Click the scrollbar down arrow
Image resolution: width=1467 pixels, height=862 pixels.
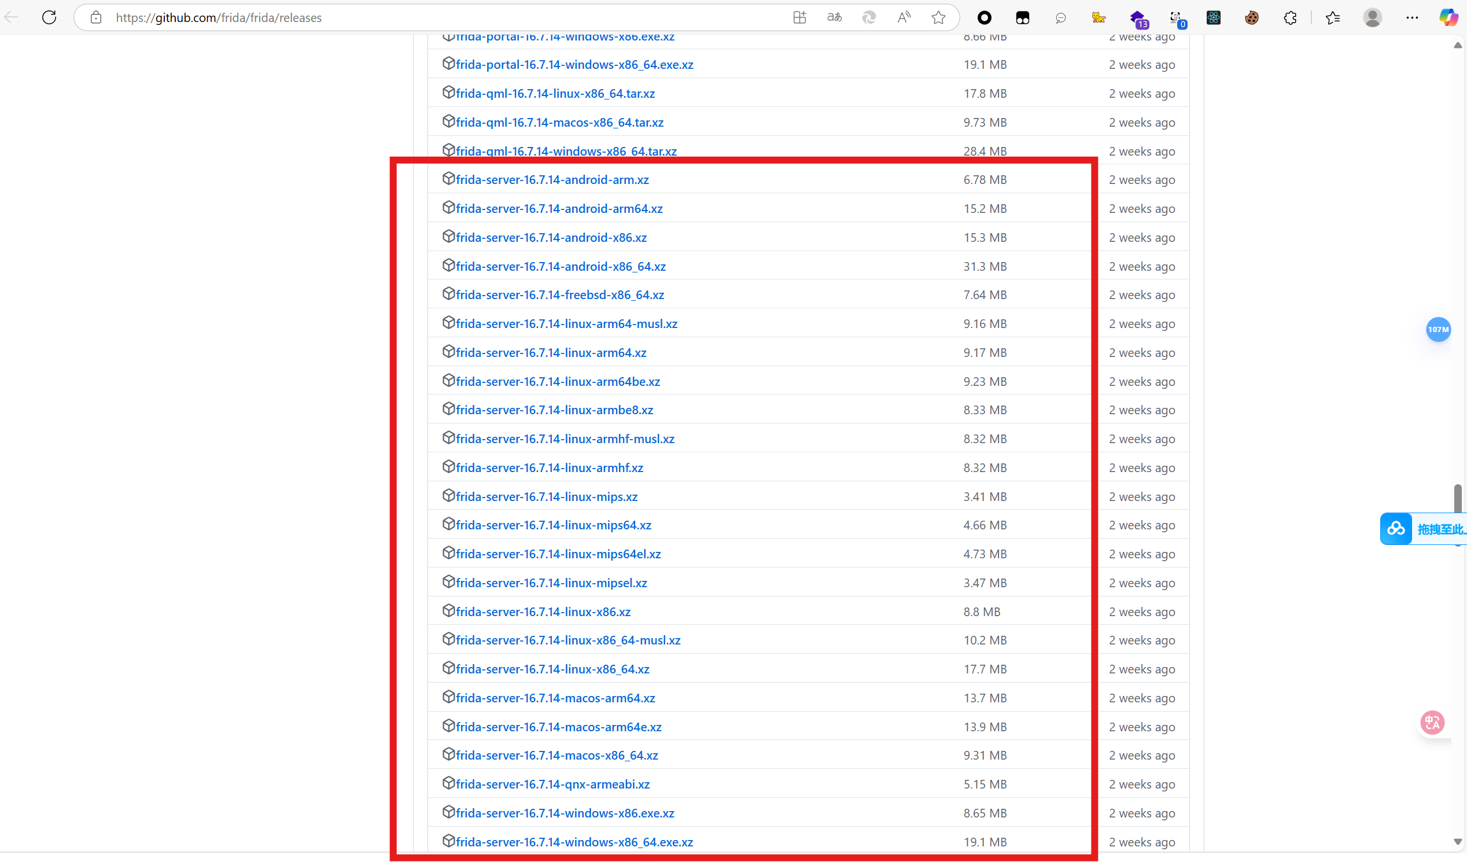pyautogui.click(x=1458, y=842)
